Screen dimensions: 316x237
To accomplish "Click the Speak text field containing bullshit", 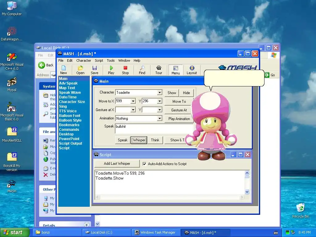I will click(x=154, y=129).
